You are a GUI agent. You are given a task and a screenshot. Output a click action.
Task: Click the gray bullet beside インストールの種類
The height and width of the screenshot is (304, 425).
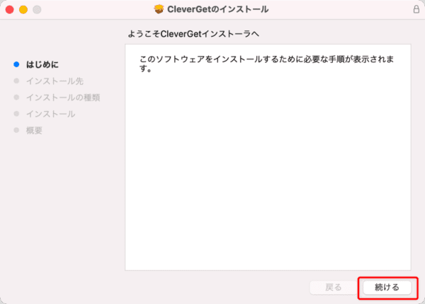pos(16,97)
